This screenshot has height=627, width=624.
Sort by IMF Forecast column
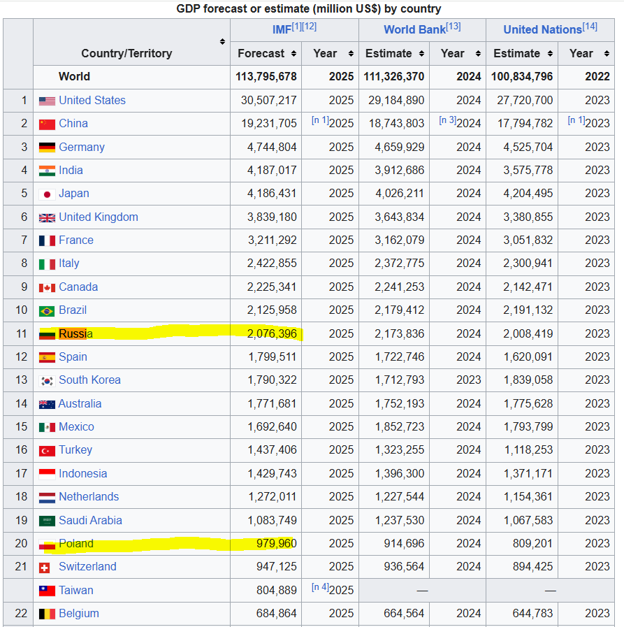pyautogui.click(x=293, y=54)
